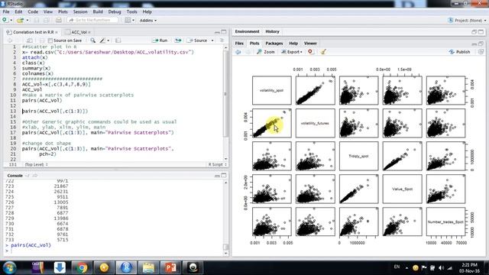The height and width of the screenshot is (275, 489).
Task: Click code line pairs(ACC_vol) on line 11
Action: coord(42,100)
